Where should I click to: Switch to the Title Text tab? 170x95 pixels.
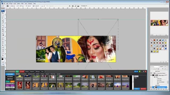point(53,74)
